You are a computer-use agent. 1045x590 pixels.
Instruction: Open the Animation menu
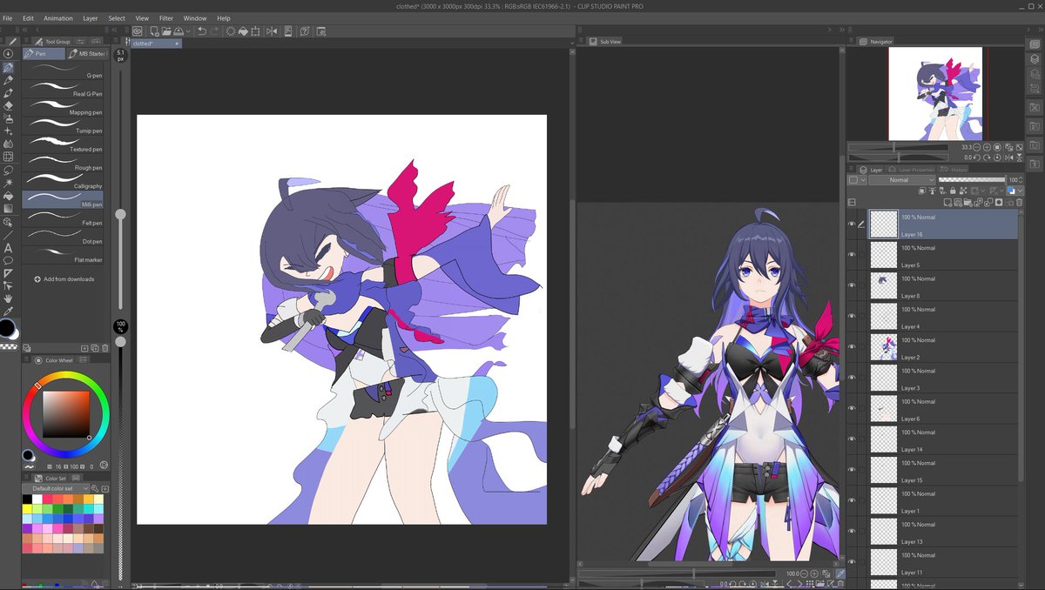(x=58, y=17)
